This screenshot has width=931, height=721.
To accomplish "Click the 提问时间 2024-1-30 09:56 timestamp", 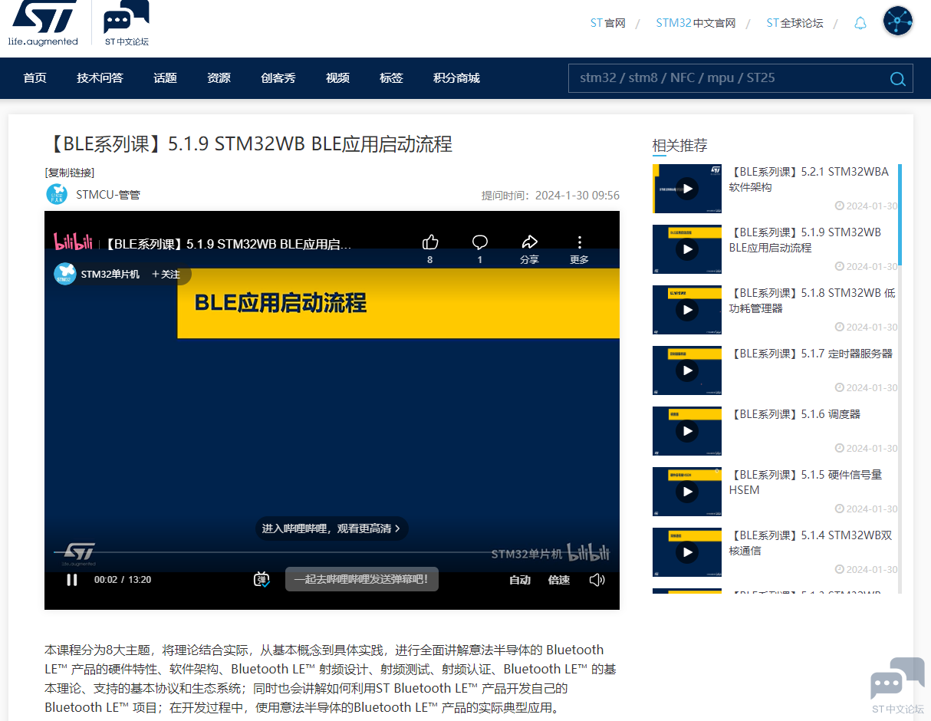I will point(550,196).
